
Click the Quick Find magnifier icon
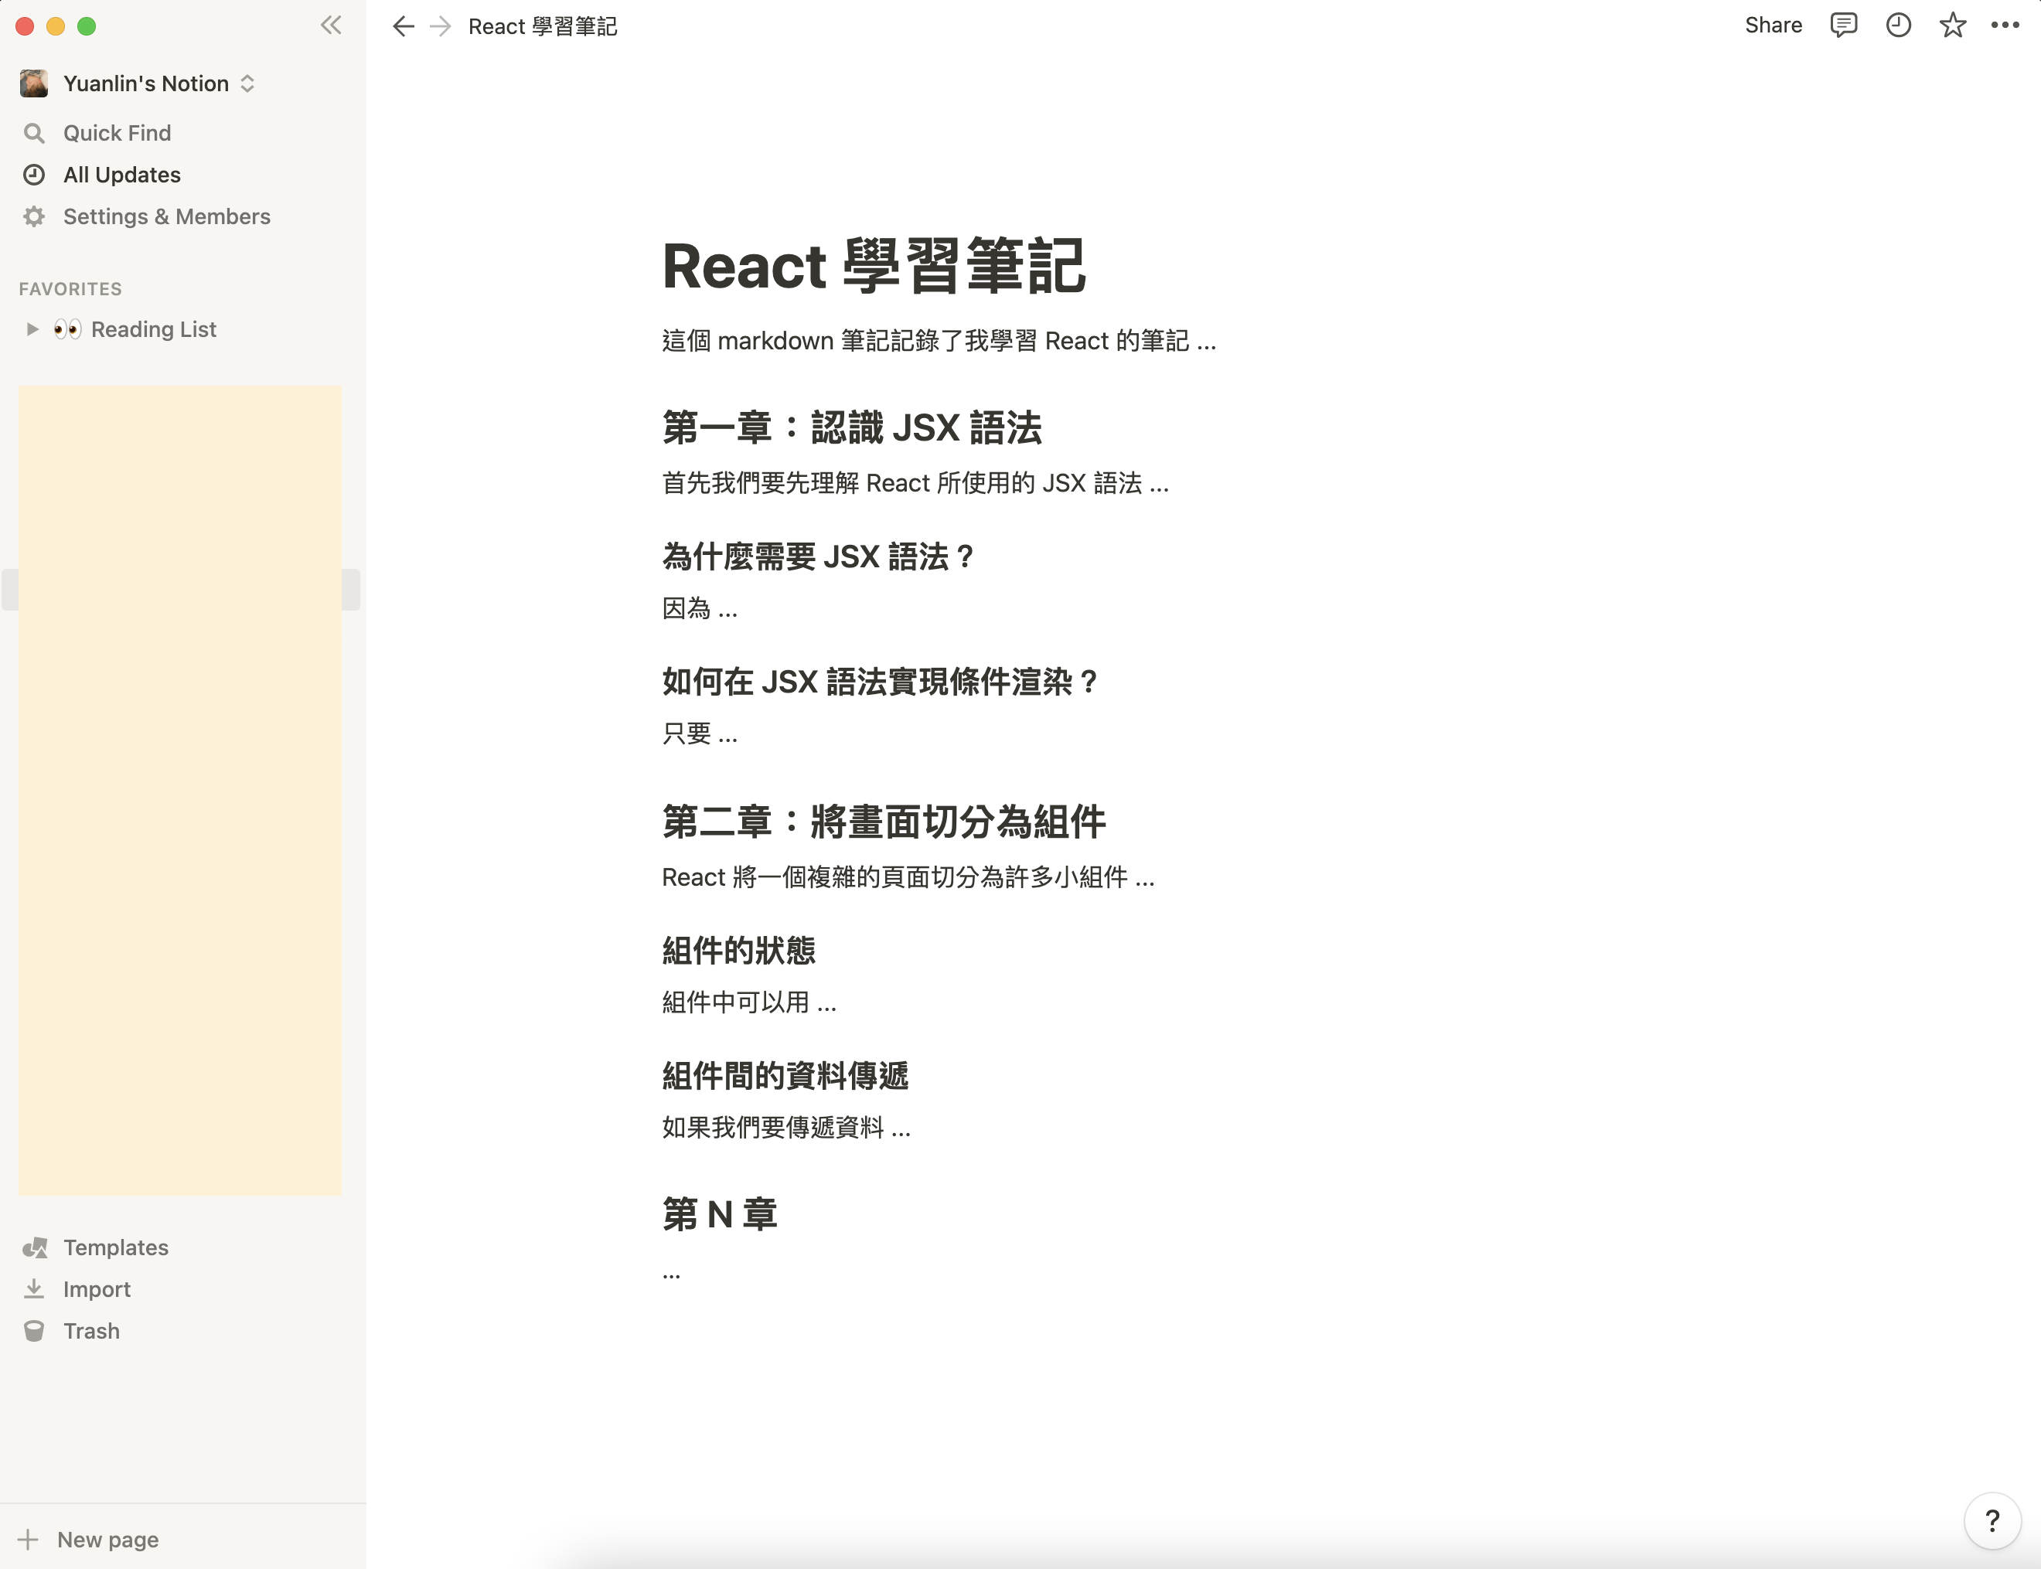pyautogui.click(x=35, y=134)
